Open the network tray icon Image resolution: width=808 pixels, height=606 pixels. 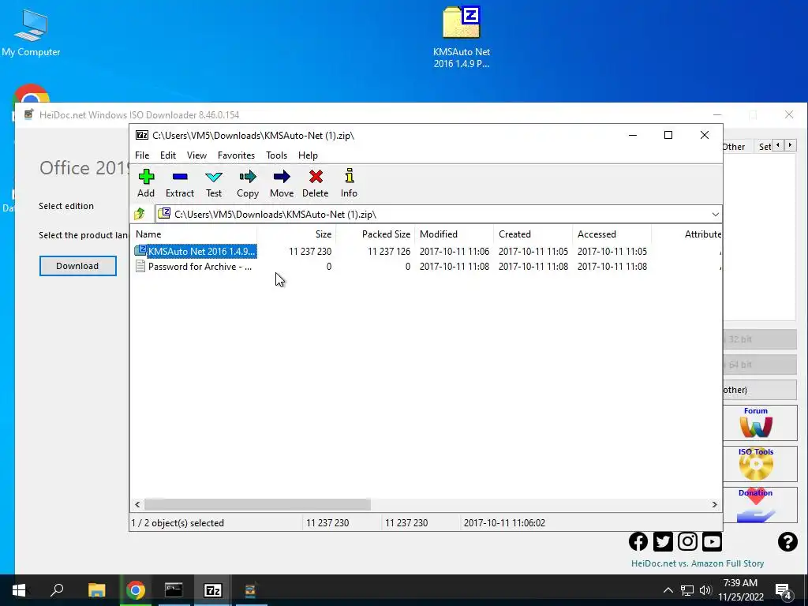[x=687, y=590]
